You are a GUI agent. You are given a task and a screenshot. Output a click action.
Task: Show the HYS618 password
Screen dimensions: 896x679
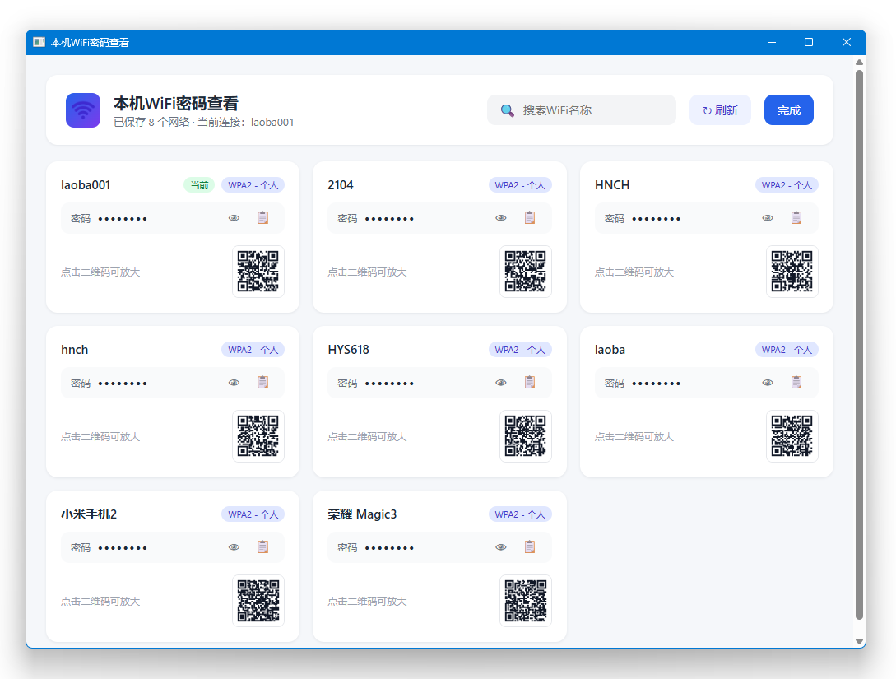[x=501, y=383]
